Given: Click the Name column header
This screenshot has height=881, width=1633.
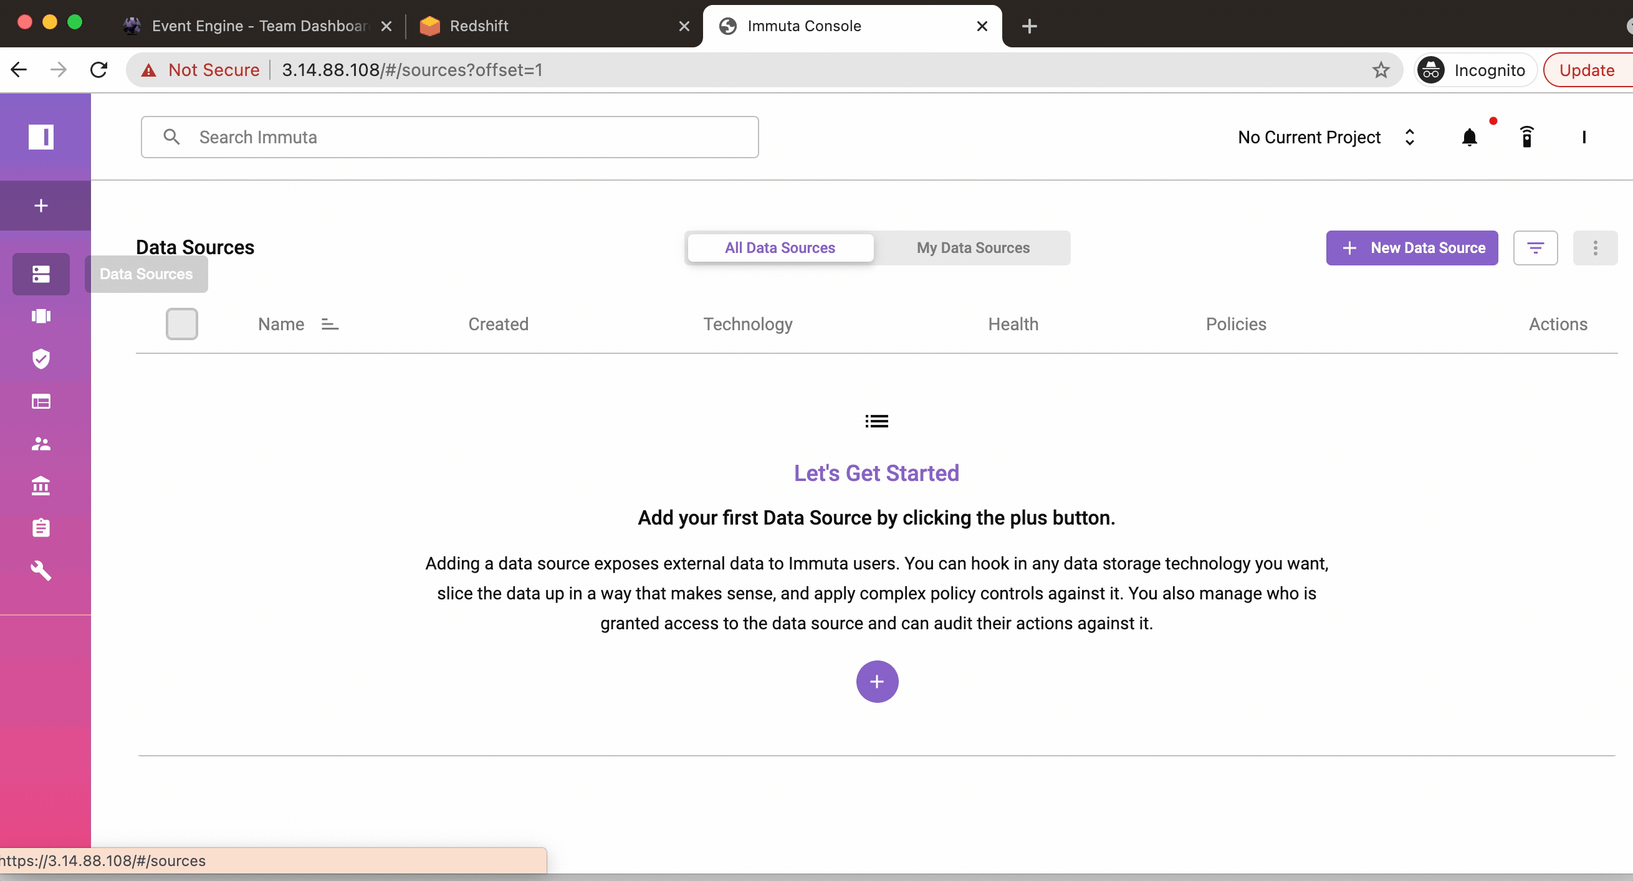Looking at the screenshot, I should pyautogui.click(x=281, y=324).
